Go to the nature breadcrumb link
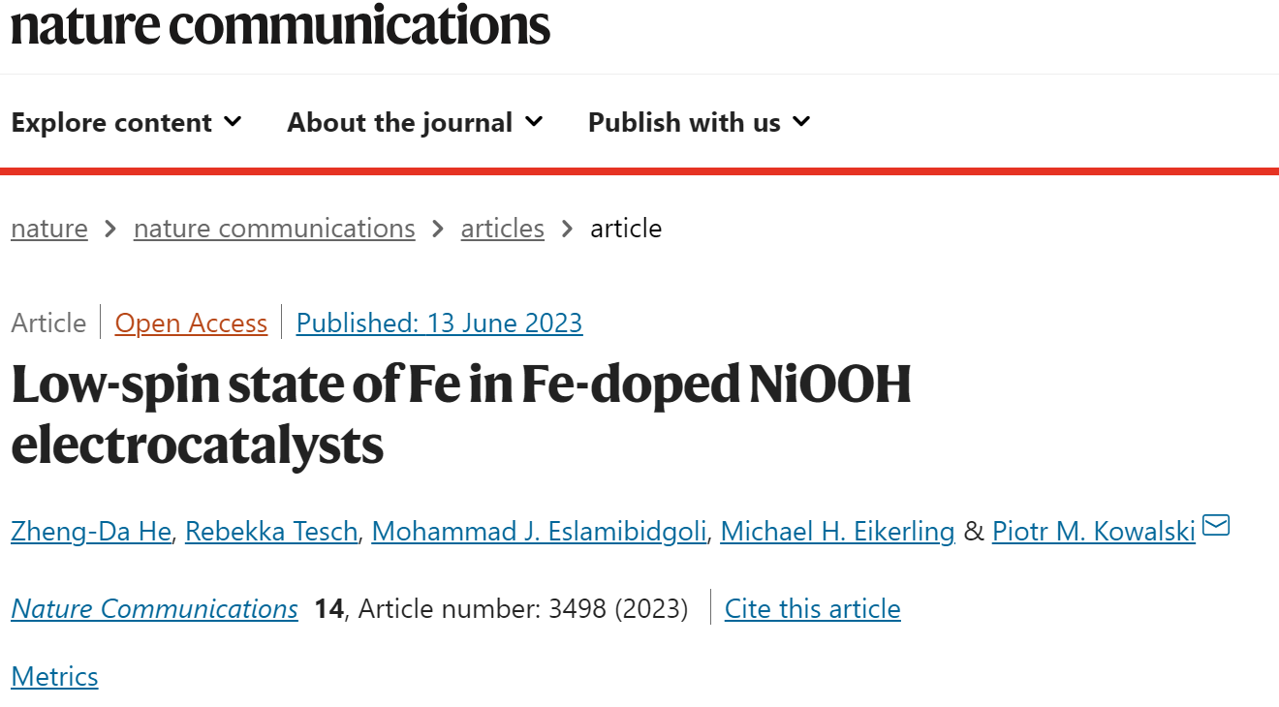Image resolution: width=1279 pixels, height=707 pixels. (x=49, y=229)
